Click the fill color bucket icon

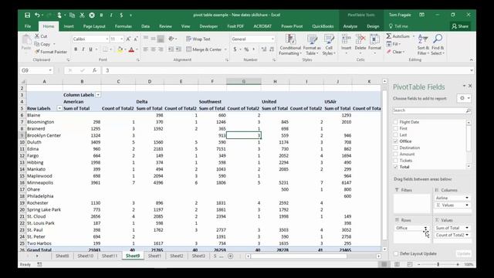120,49
